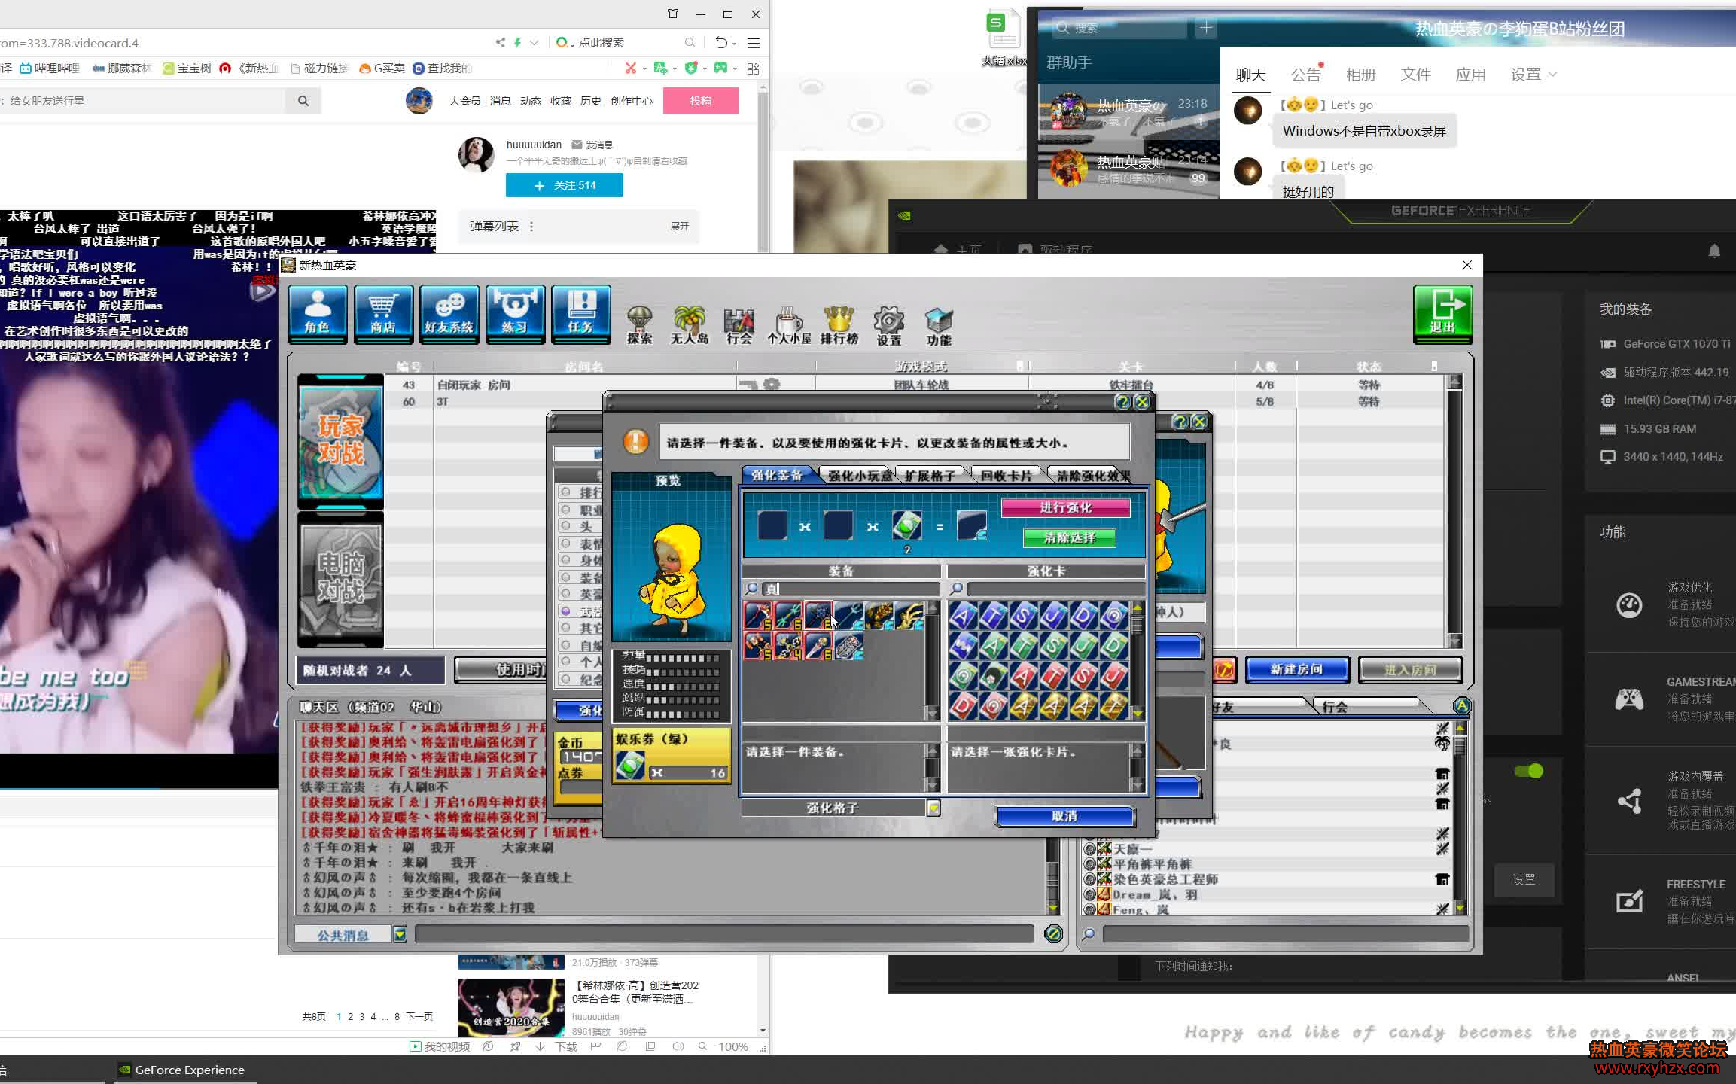Turn off the green in-game overlay switch
The image size is (1736, 1084).
click(1528, 771)
